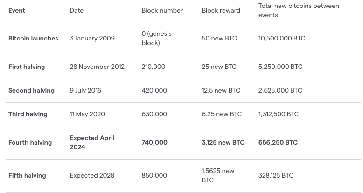Click the 'First halving' row label

point(27,67)
